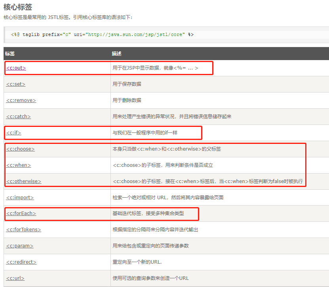Click the <c:catch> tag link

(19, 117)
